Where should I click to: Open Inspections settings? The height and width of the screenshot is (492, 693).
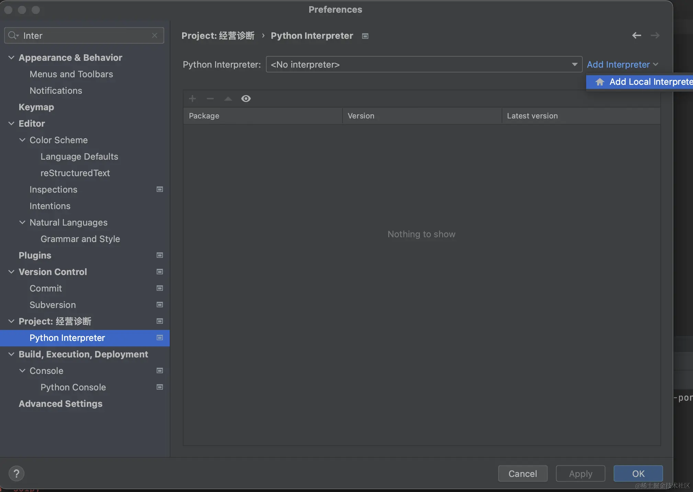pyautogui.click(x=53, y=189)
